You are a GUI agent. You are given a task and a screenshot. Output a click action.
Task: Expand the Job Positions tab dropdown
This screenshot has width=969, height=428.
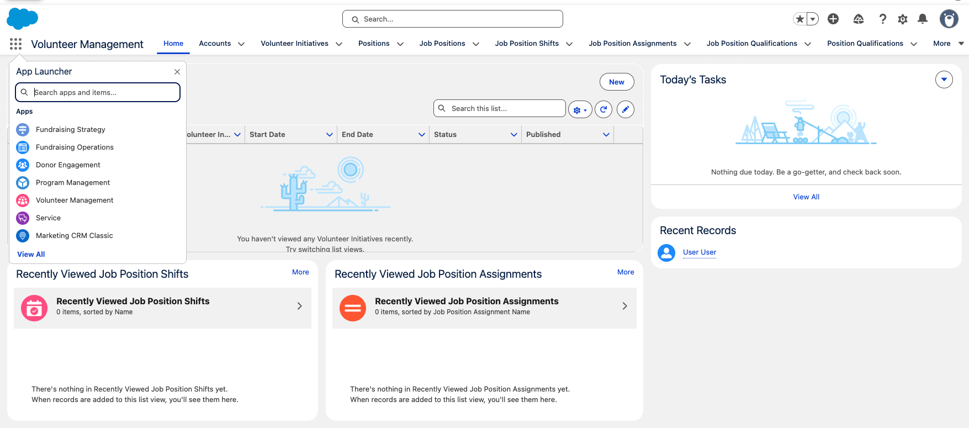coord(476,44)
